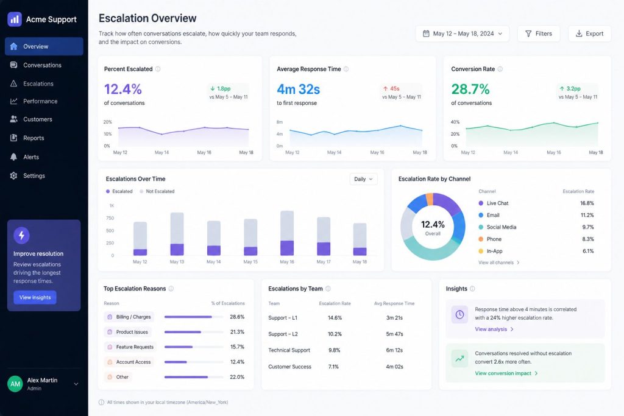Viewport: 624px width, 416px height.
Task: Open the May 12 – May 18, 2024 date range dropdown
Action: click(463, 34)
